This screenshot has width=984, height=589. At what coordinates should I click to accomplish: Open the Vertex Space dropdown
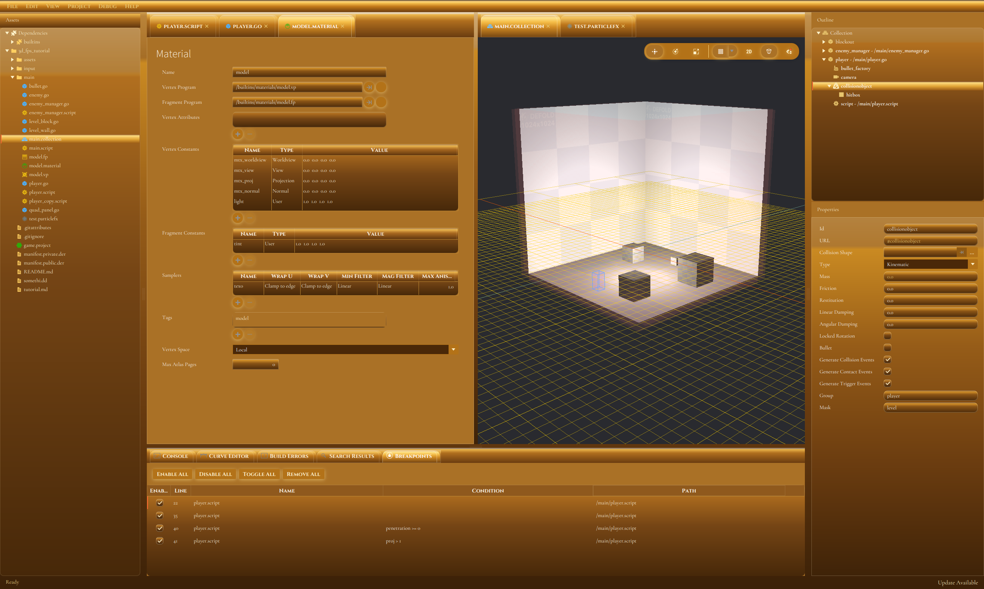(x=453, y=349)
